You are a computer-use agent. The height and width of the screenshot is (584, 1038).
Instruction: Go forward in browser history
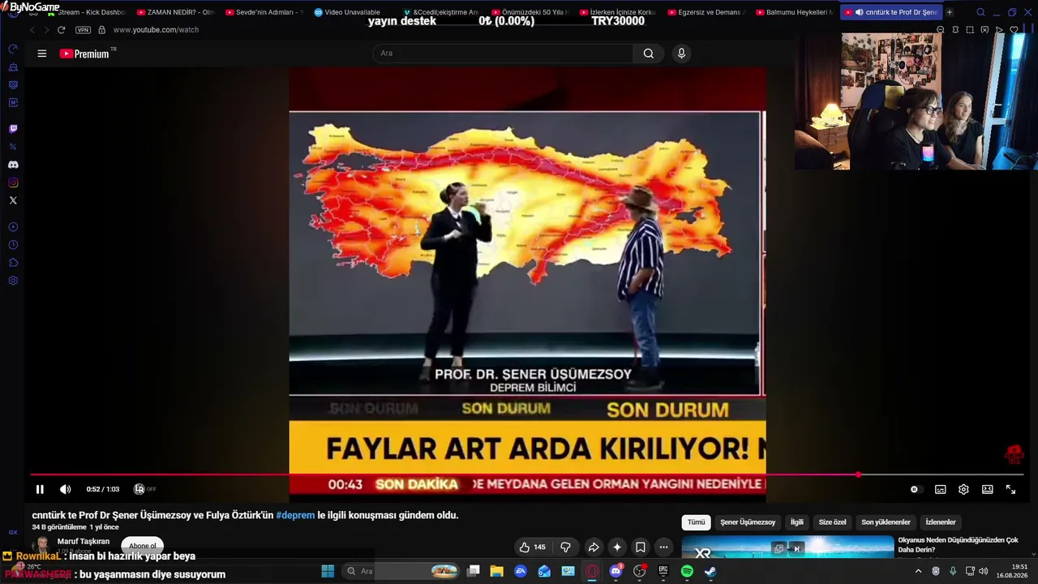point(46,30)
